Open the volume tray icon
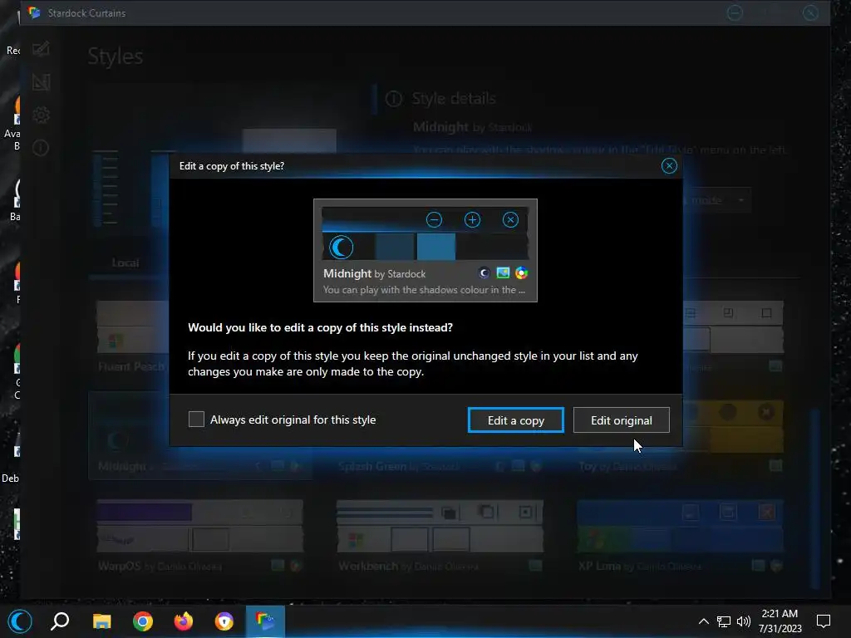 click(744, 621)
